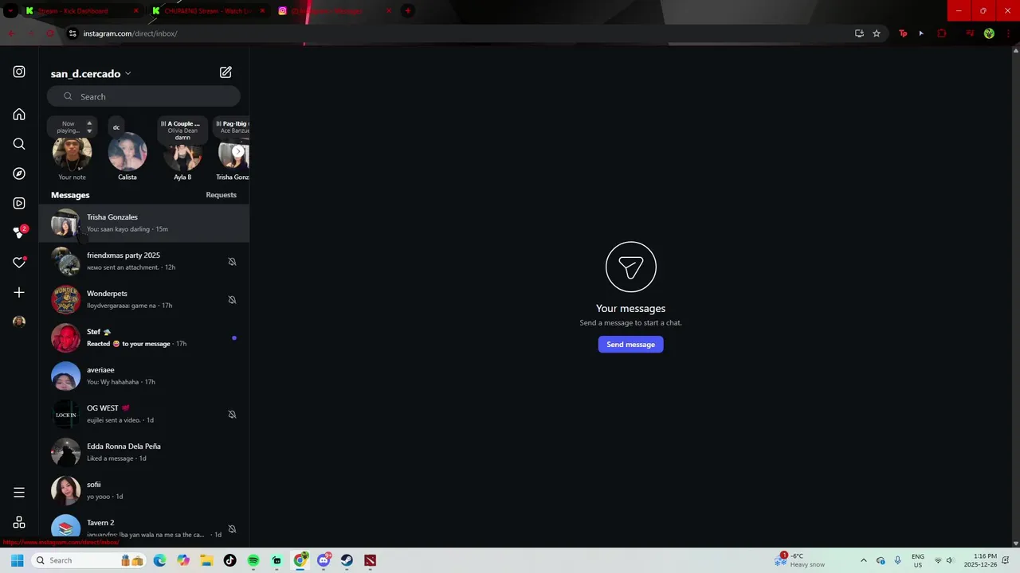Open the profile avatar in the sidebar
1020x573 pixels.
[x=19, y=322]
